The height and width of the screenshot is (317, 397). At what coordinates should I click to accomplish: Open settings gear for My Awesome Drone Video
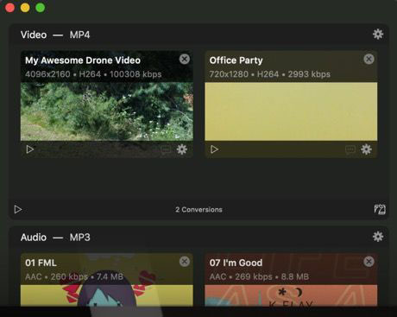[181, 149]
